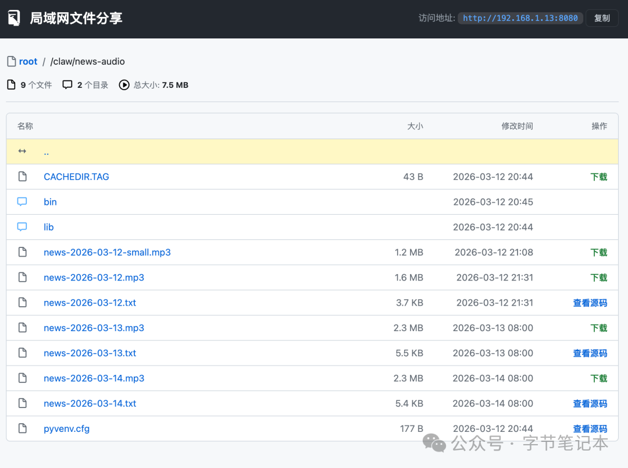
Task: Click the bin folder icon
Action: (22, 202)
